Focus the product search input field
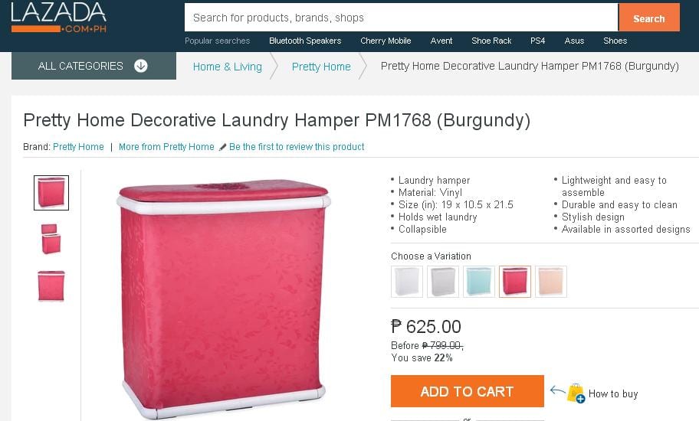699x421 pixels. point(401,18)
